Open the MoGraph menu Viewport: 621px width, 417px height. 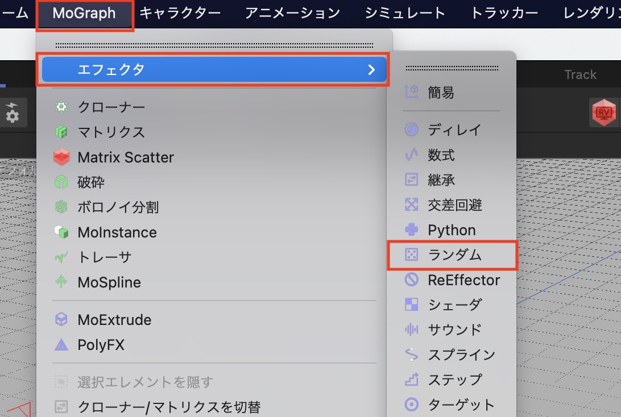(84, 13)
